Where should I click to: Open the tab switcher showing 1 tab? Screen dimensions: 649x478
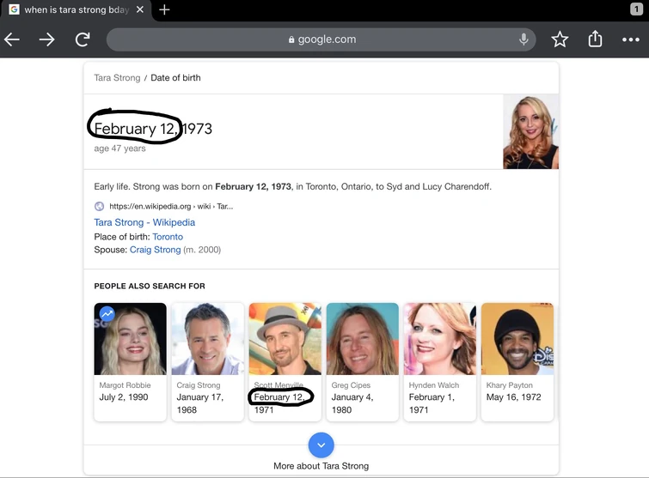[x=637, y=9]
